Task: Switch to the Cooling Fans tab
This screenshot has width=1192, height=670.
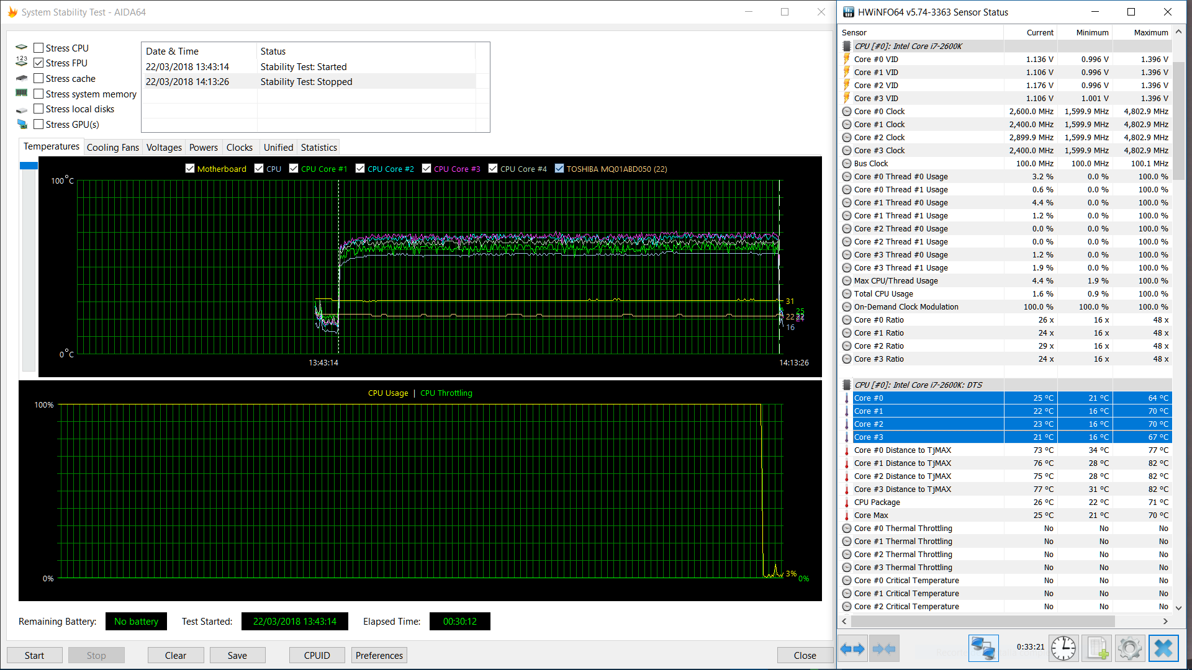Action: 112,147
